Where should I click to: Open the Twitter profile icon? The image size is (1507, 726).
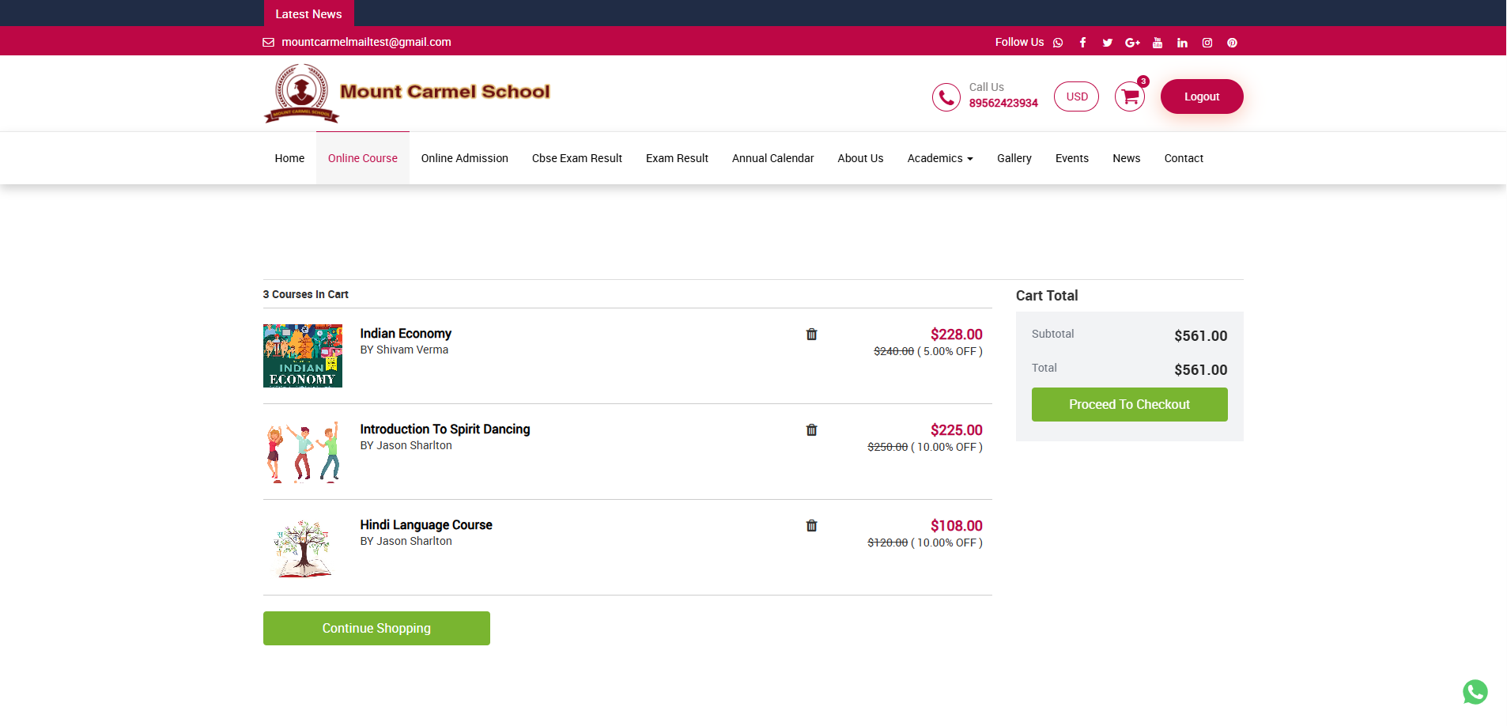[1107, 43]
